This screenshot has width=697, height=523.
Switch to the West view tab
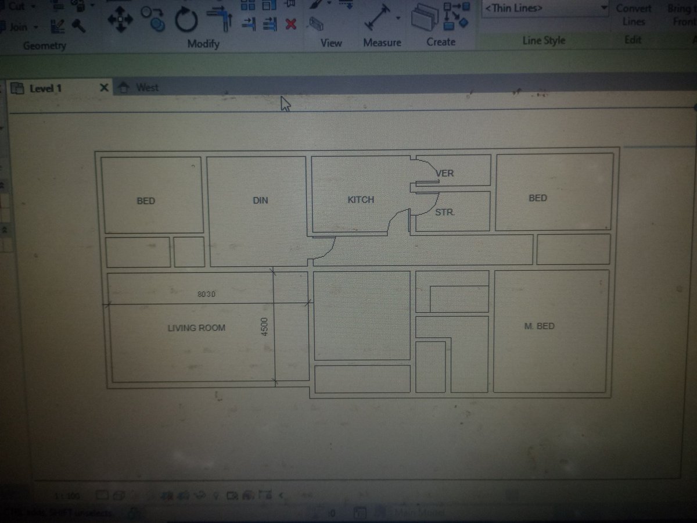coord(147,88)
